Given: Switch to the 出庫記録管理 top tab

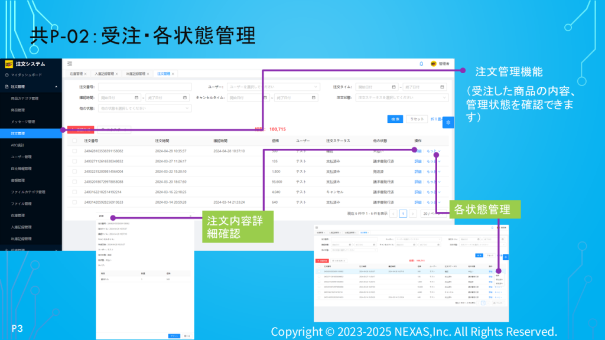Looking at the screenshot, I should click(x=135, y=74).
